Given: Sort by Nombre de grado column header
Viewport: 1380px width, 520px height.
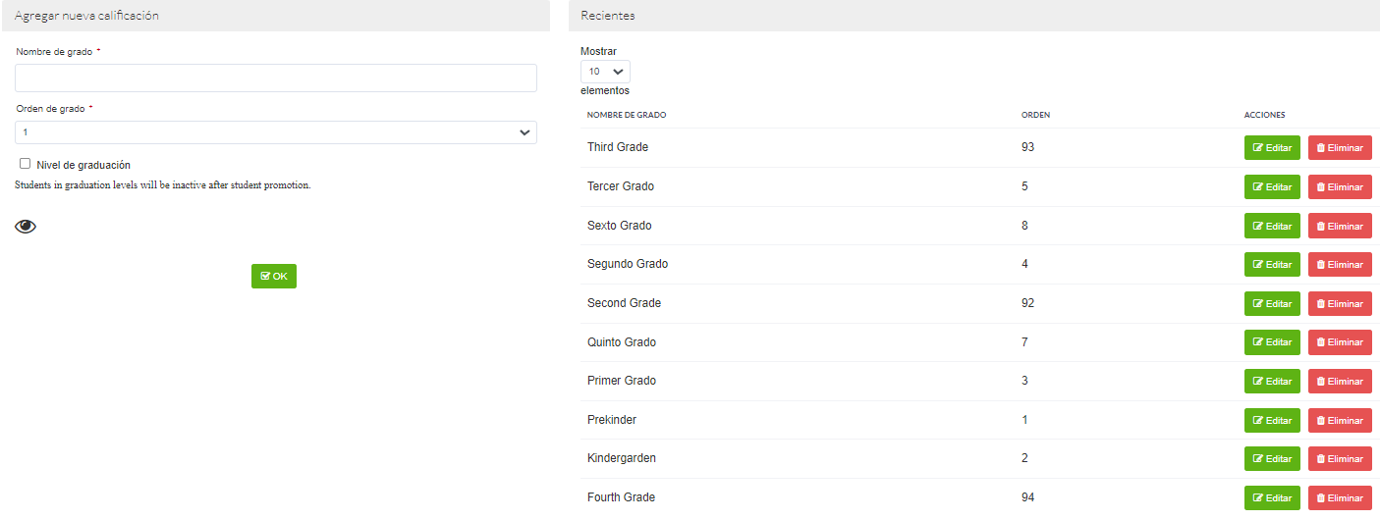Looking at the screenshot, I should pyautogui.click(x=627, y=115).
